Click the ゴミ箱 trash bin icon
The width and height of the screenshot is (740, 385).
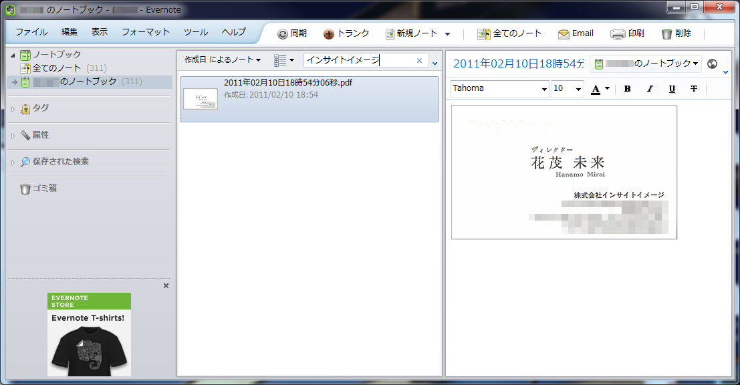pos(25,189)
